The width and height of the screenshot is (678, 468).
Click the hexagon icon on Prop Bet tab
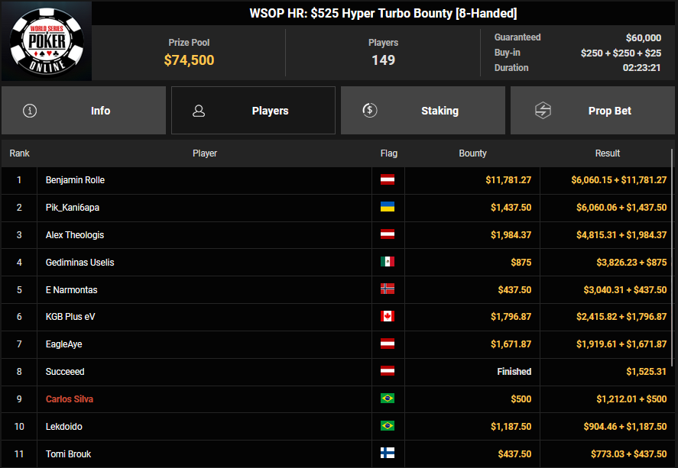(542, 111)
